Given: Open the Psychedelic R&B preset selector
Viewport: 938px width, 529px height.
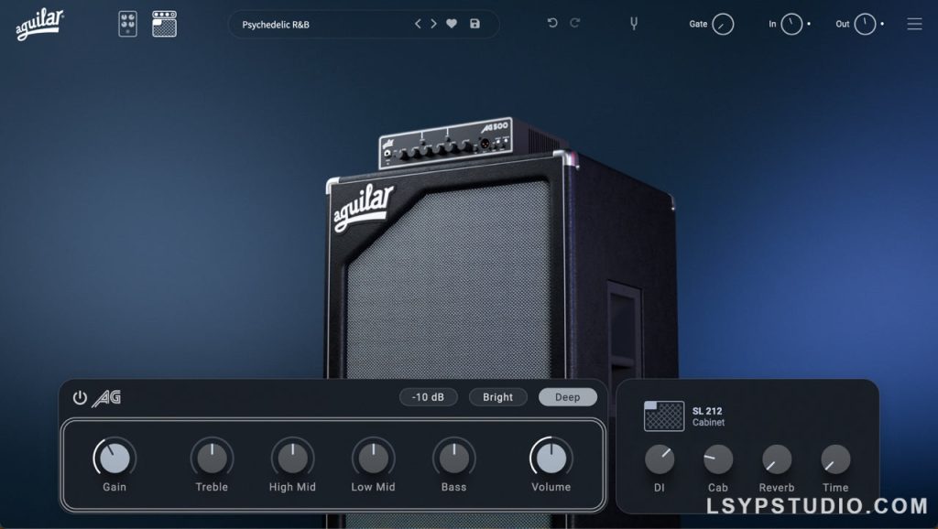Looking at the screenshot, I should pyautogui.click(x=302, y=24).
